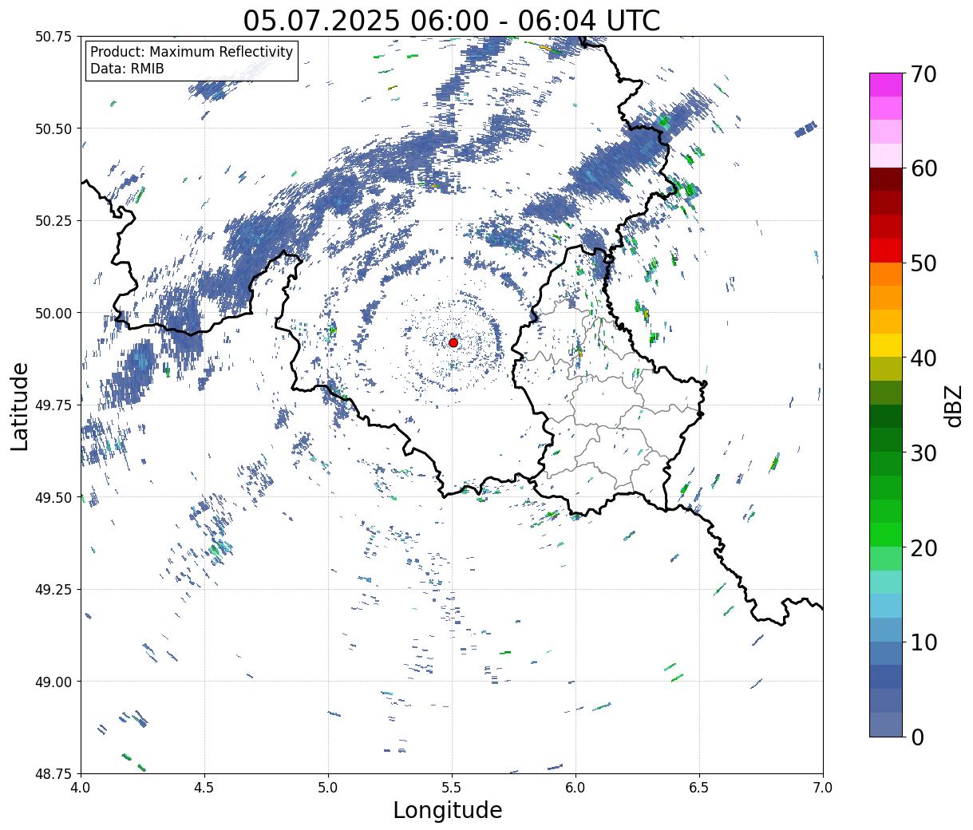Click the longitude tick label 4.0
Viewport: 973px width, 830px height.
[x=81, y=787]
